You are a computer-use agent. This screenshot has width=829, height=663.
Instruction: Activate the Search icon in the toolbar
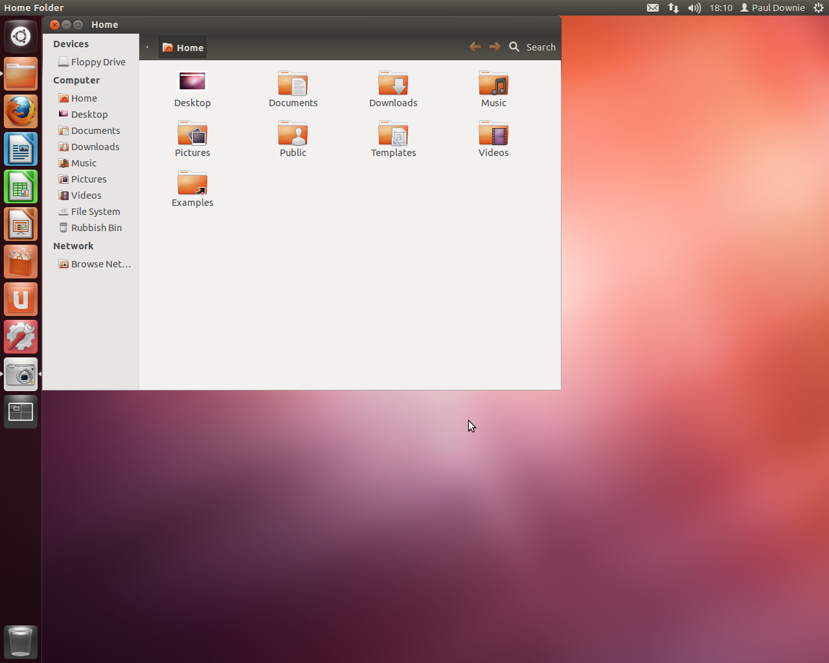click(514, 47)
